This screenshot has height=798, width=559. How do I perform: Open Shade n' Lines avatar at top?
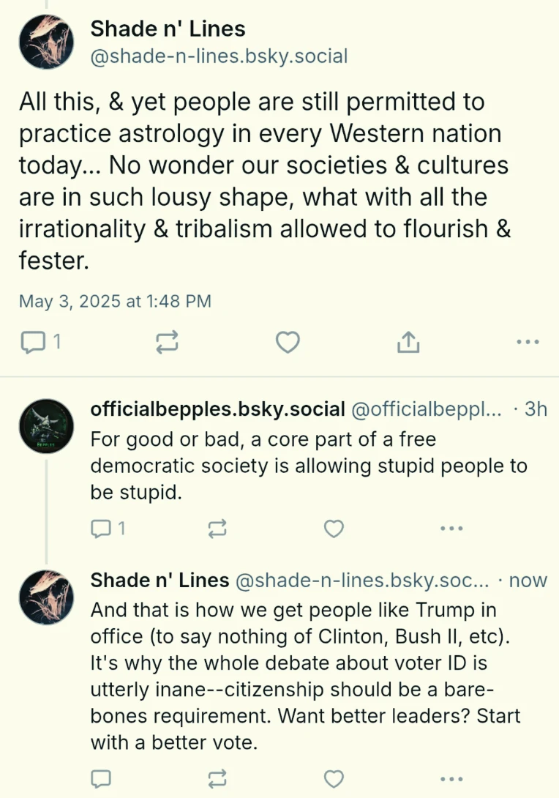[x=46, y=42]
